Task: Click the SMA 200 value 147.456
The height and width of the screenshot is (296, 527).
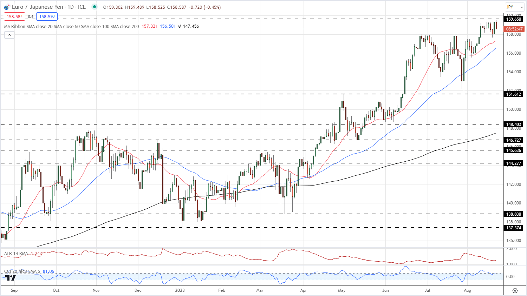Action: click(191, 26)
